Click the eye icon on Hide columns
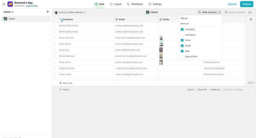256x138 pixels. (x=199, y=12)
